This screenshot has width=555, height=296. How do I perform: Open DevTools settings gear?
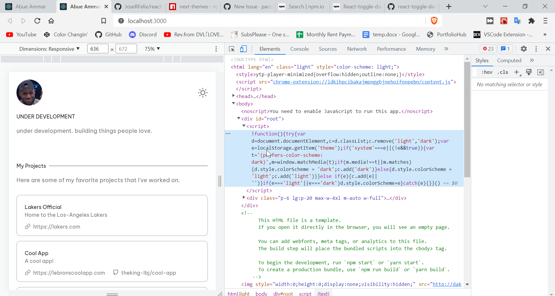[523, 49]
